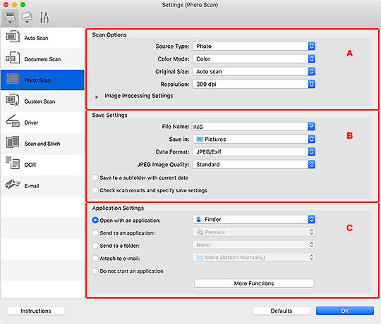Open the Original Size dropdown
381x324 pixels.
point(254,72)
